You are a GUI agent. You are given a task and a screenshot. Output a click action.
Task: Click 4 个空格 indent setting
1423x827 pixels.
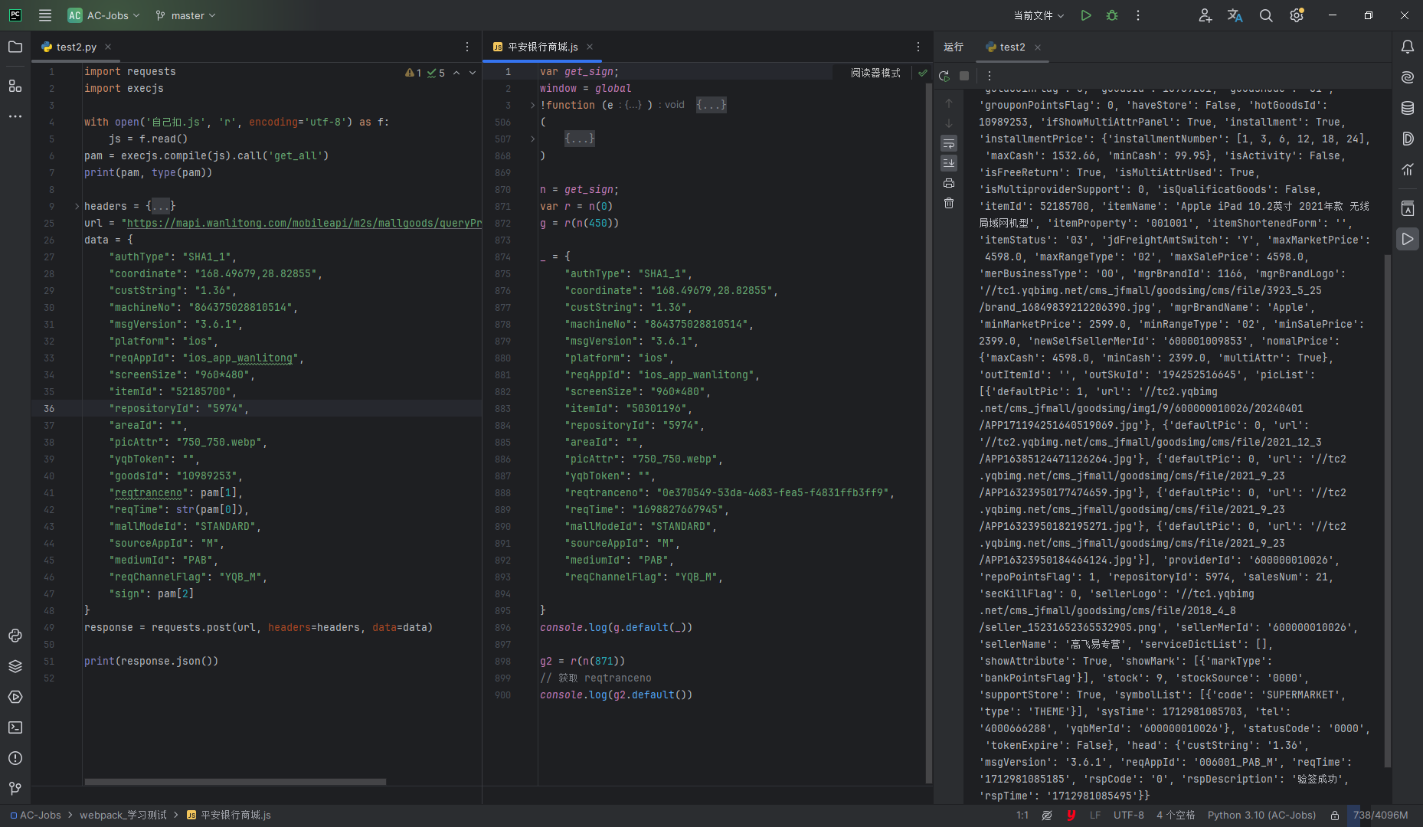click(1176, 816)
